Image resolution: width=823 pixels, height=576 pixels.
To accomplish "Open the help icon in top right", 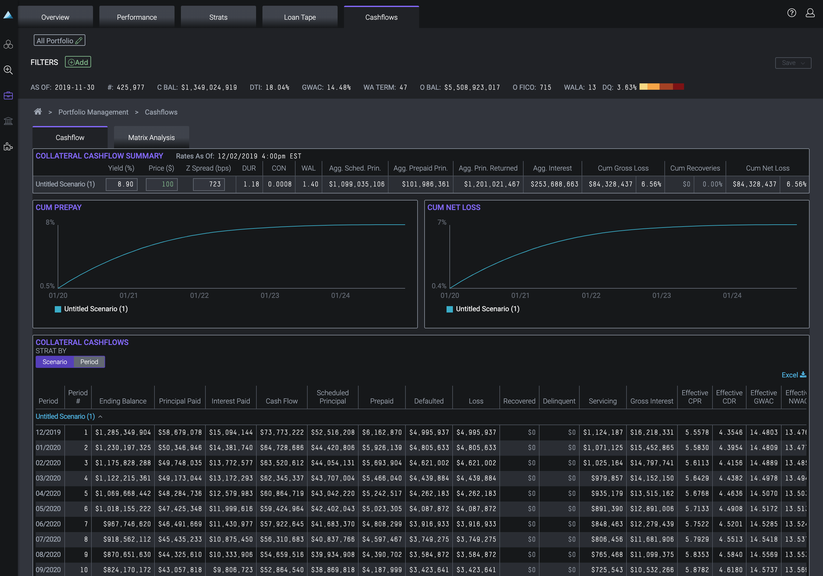I will pos(791,13).
